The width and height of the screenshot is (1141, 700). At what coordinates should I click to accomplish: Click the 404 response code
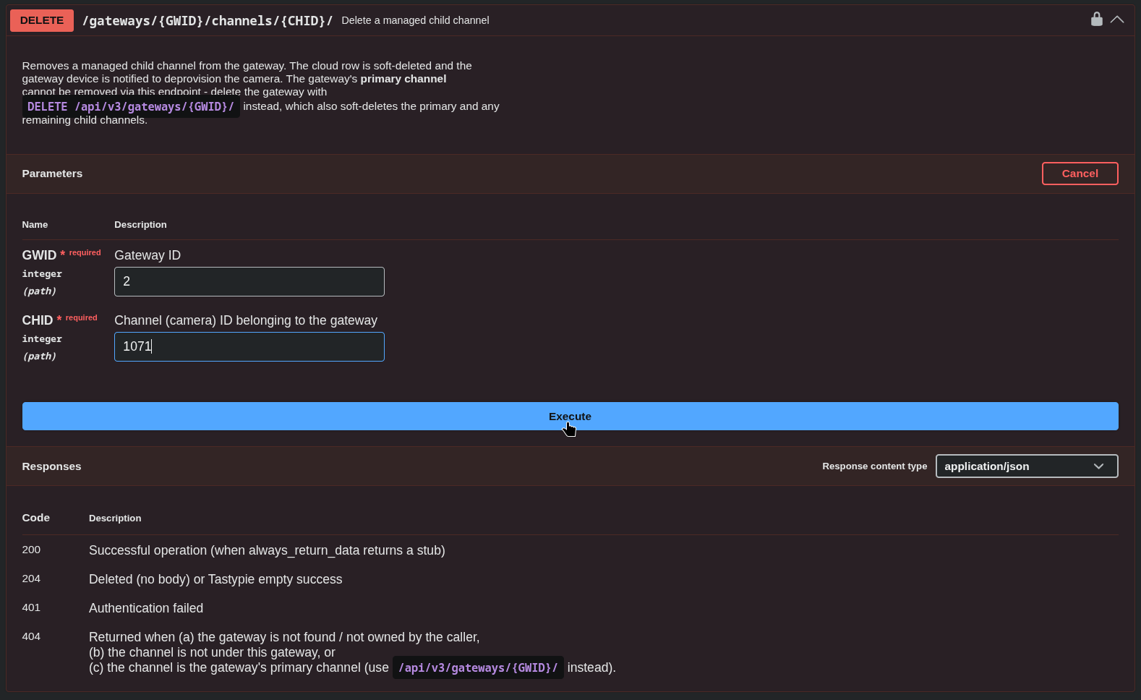pos(31,636)
